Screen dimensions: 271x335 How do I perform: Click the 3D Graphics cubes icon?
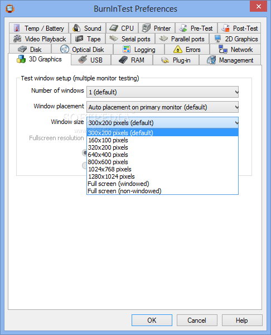coord(21,59)
